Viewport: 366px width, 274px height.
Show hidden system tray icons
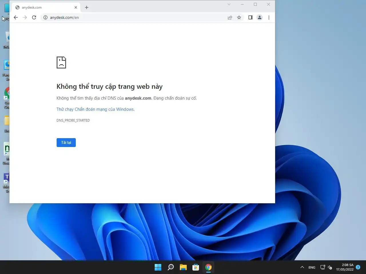(302, 267)
